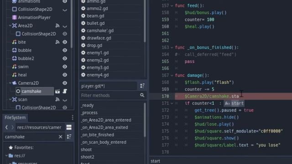Click the heal audio node icon
Image resolution: width=292 pixels, height=164 pixels.
point(14,75)
